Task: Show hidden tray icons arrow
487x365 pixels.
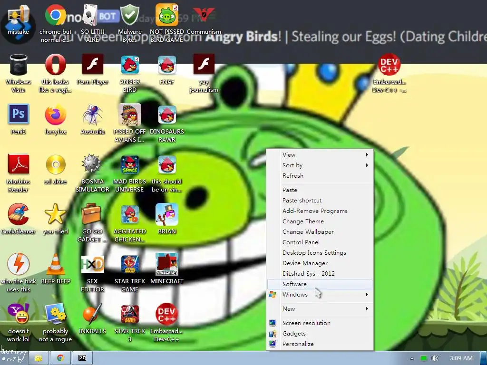Action: pos(412,358)
